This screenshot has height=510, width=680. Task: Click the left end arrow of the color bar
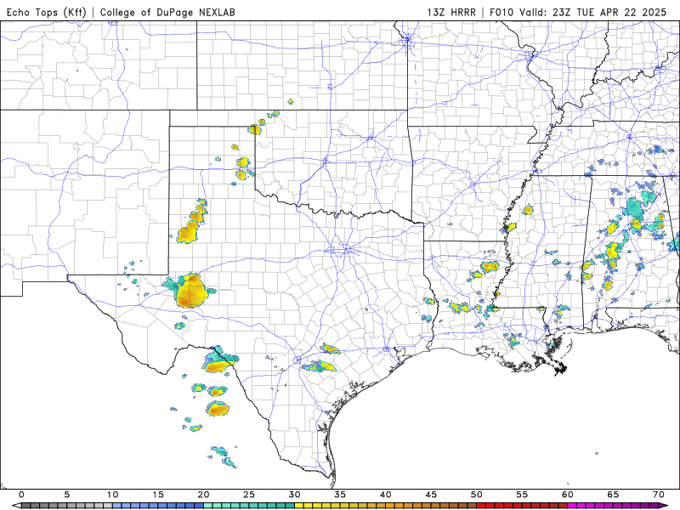coord(16,506)
